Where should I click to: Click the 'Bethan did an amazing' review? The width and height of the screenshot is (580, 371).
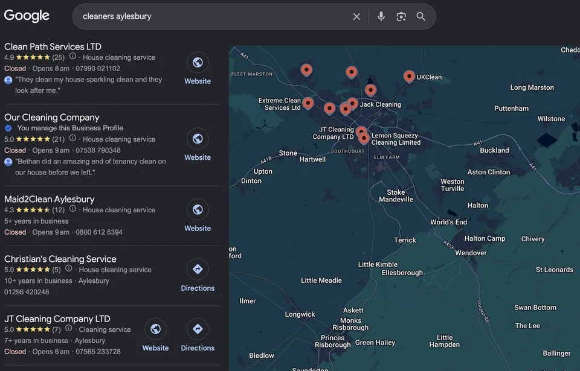coord(90,167)
